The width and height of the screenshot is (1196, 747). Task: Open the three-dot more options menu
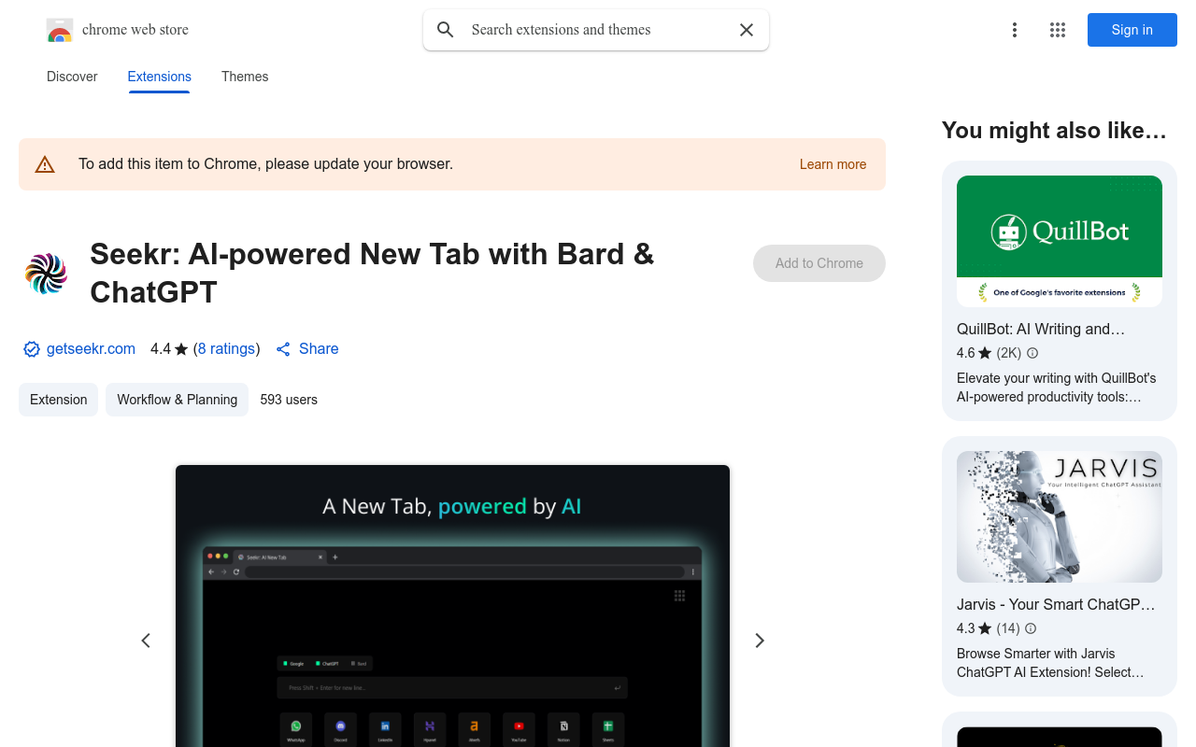coord(1015,30)
